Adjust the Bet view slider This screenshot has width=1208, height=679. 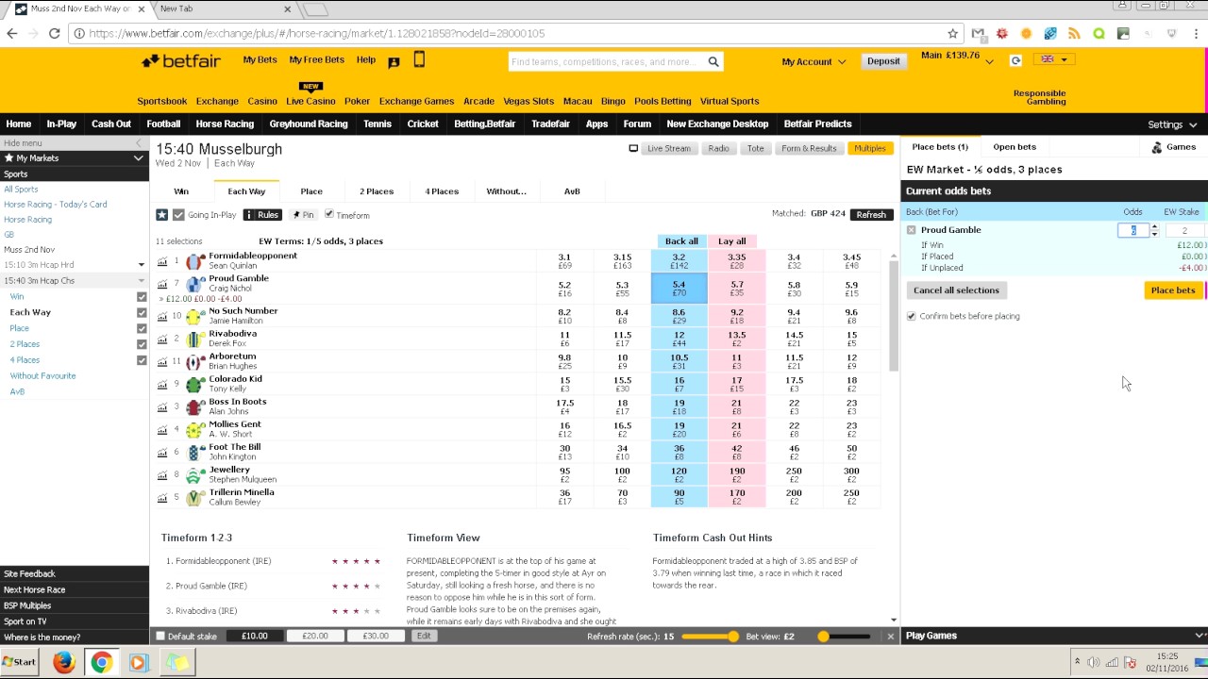823,637
